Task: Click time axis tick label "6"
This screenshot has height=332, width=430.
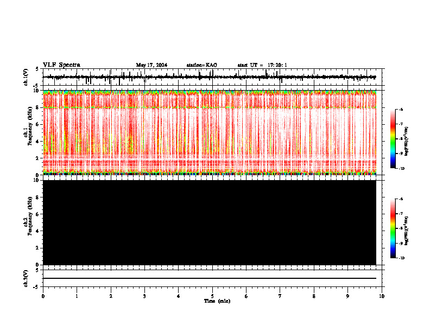Action: (x=246, y=296)
